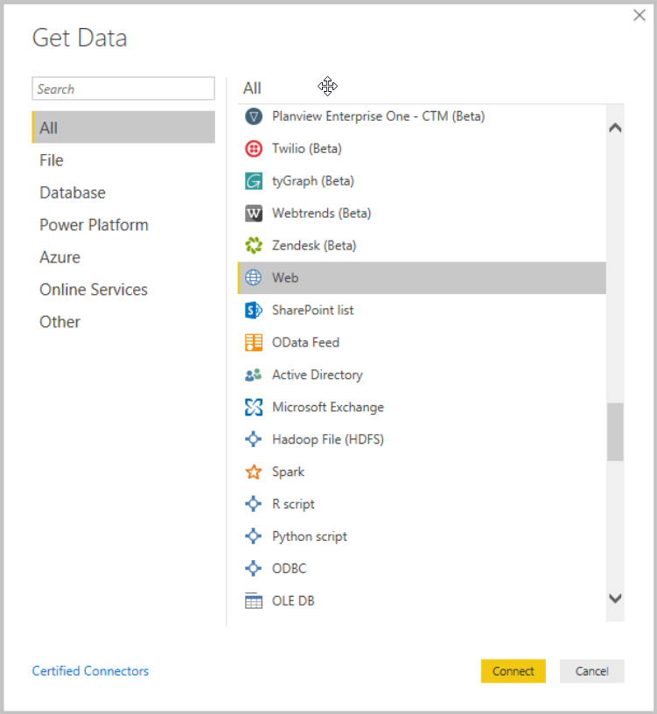Click the SharePoint list icon
This screenshot has width=657, height=714.
click(254, 311)
